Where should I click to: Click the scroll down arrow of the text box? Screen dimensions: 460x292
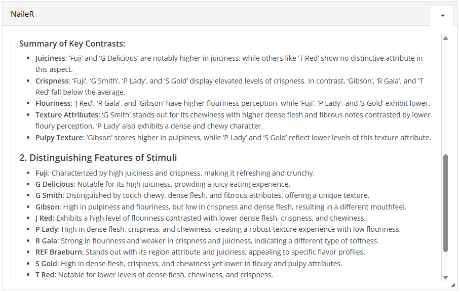pyautogui.click(x=445, y=277)
